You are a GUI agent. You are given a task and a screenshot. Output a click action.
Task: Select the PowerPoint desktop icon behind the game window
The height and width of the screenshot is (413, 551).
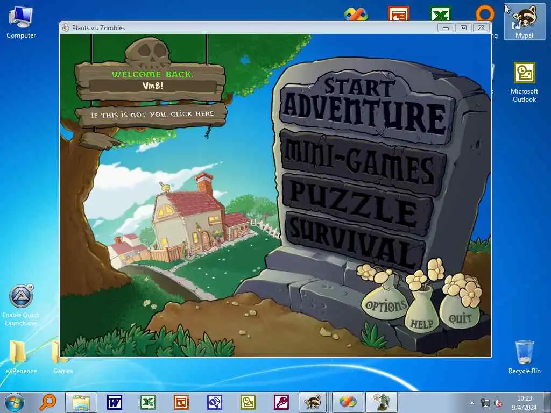coord(399,13)
